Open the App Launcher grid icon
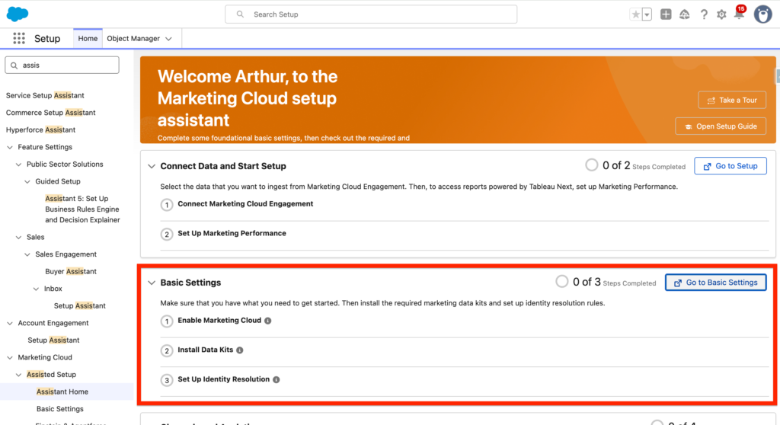Image resolution: width=780 pixels, height=425 pixels. pos(19,39)
